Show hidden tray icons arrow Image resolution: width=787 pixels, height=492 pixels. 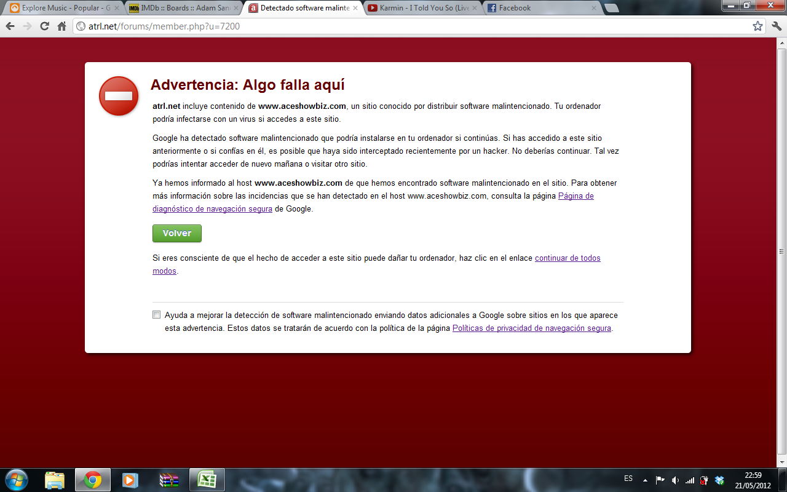645,480
